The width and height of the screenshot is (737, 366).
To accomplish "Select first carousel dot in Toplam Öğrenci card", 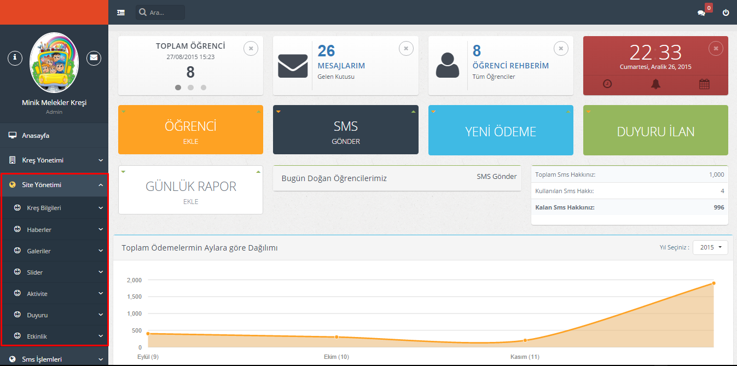I will [x=178, y=87].
